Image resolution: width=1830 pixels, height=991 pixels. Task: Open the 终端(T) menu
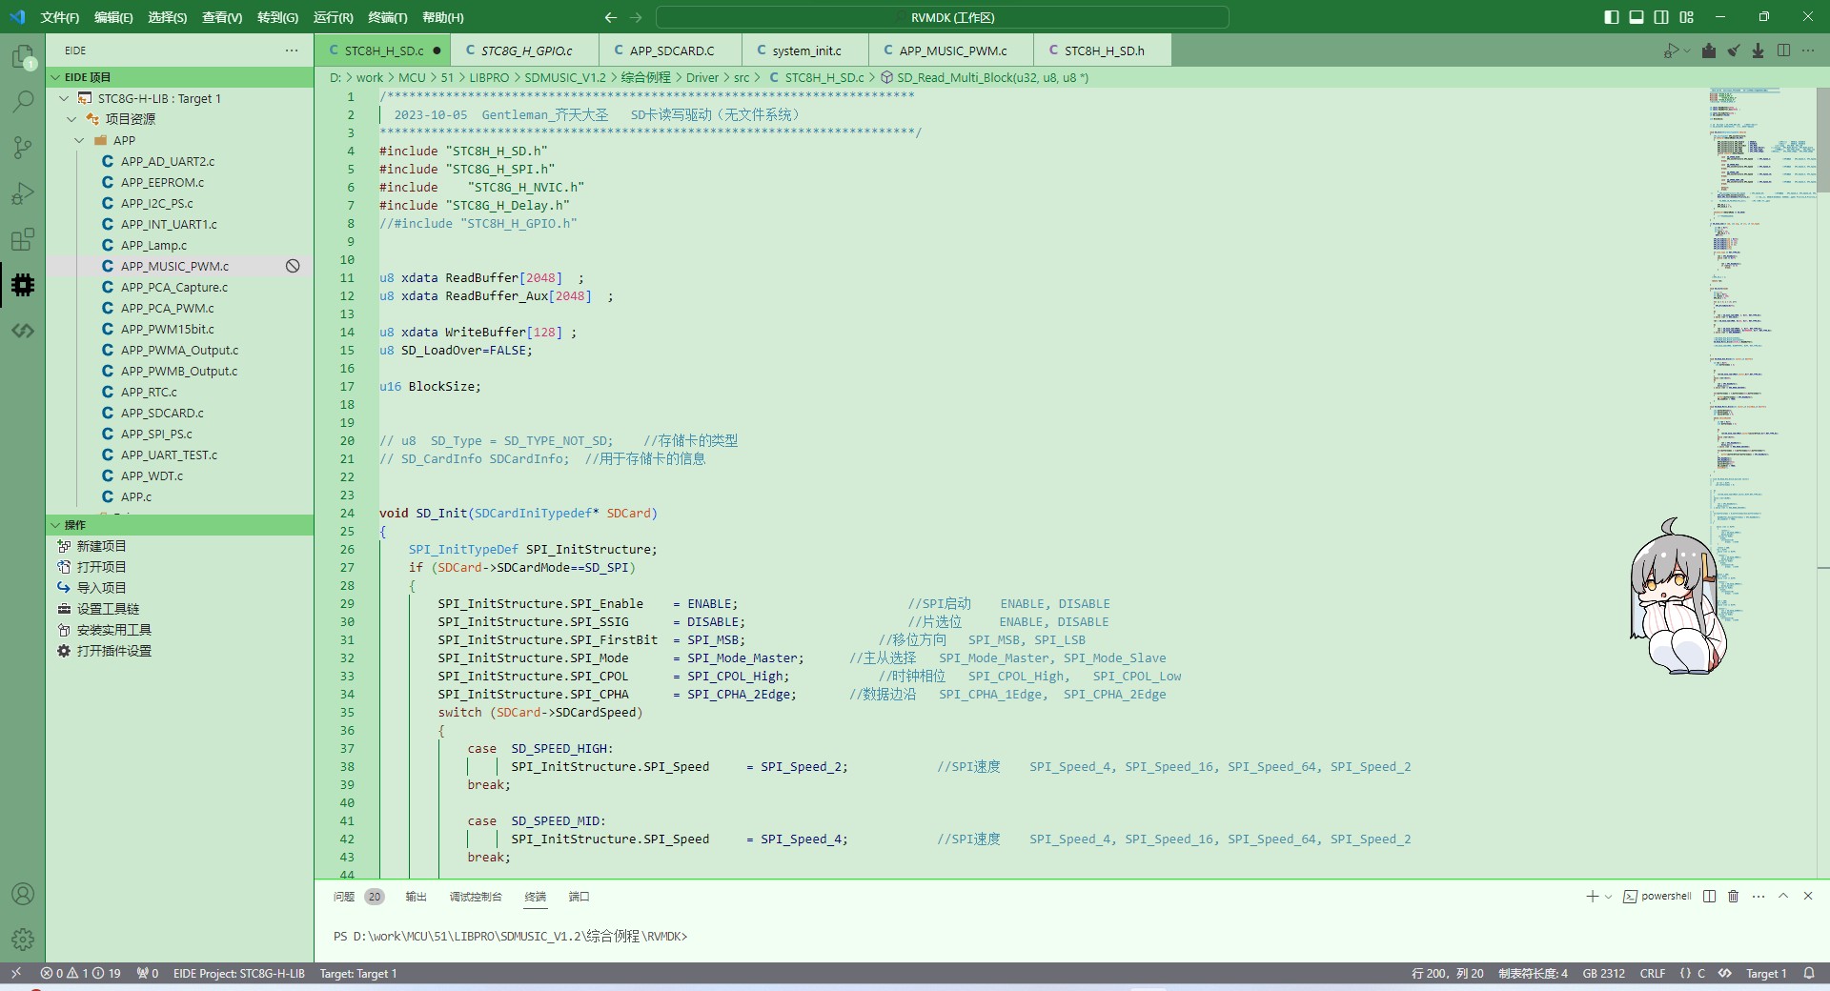coord(387,17)
